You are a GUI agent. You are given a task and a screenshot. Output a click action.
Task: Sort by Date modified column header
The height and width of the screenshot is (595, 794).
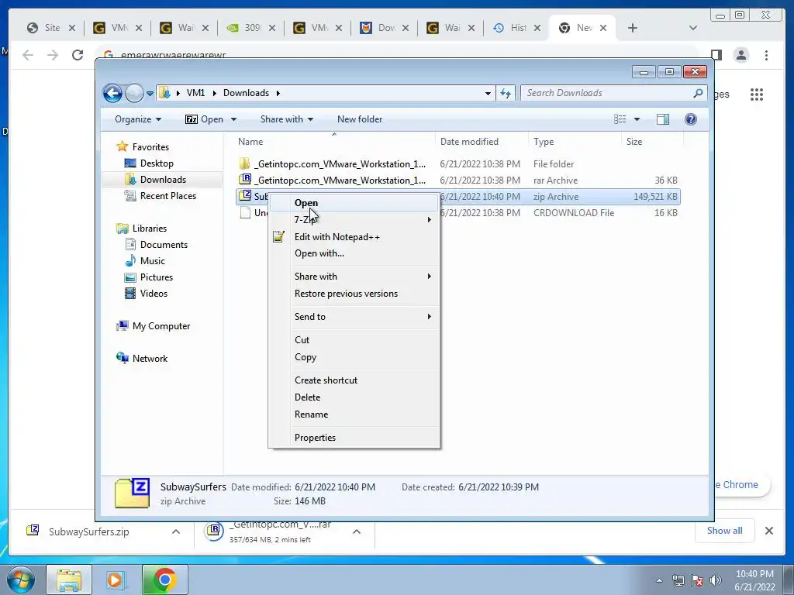(482, 142)
